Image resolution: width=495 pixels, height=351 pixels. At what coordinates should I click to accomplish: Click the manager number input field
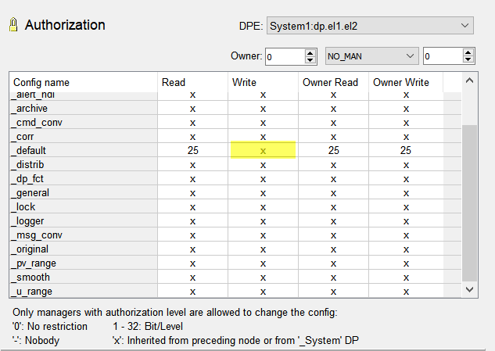[x=442, y=56]
